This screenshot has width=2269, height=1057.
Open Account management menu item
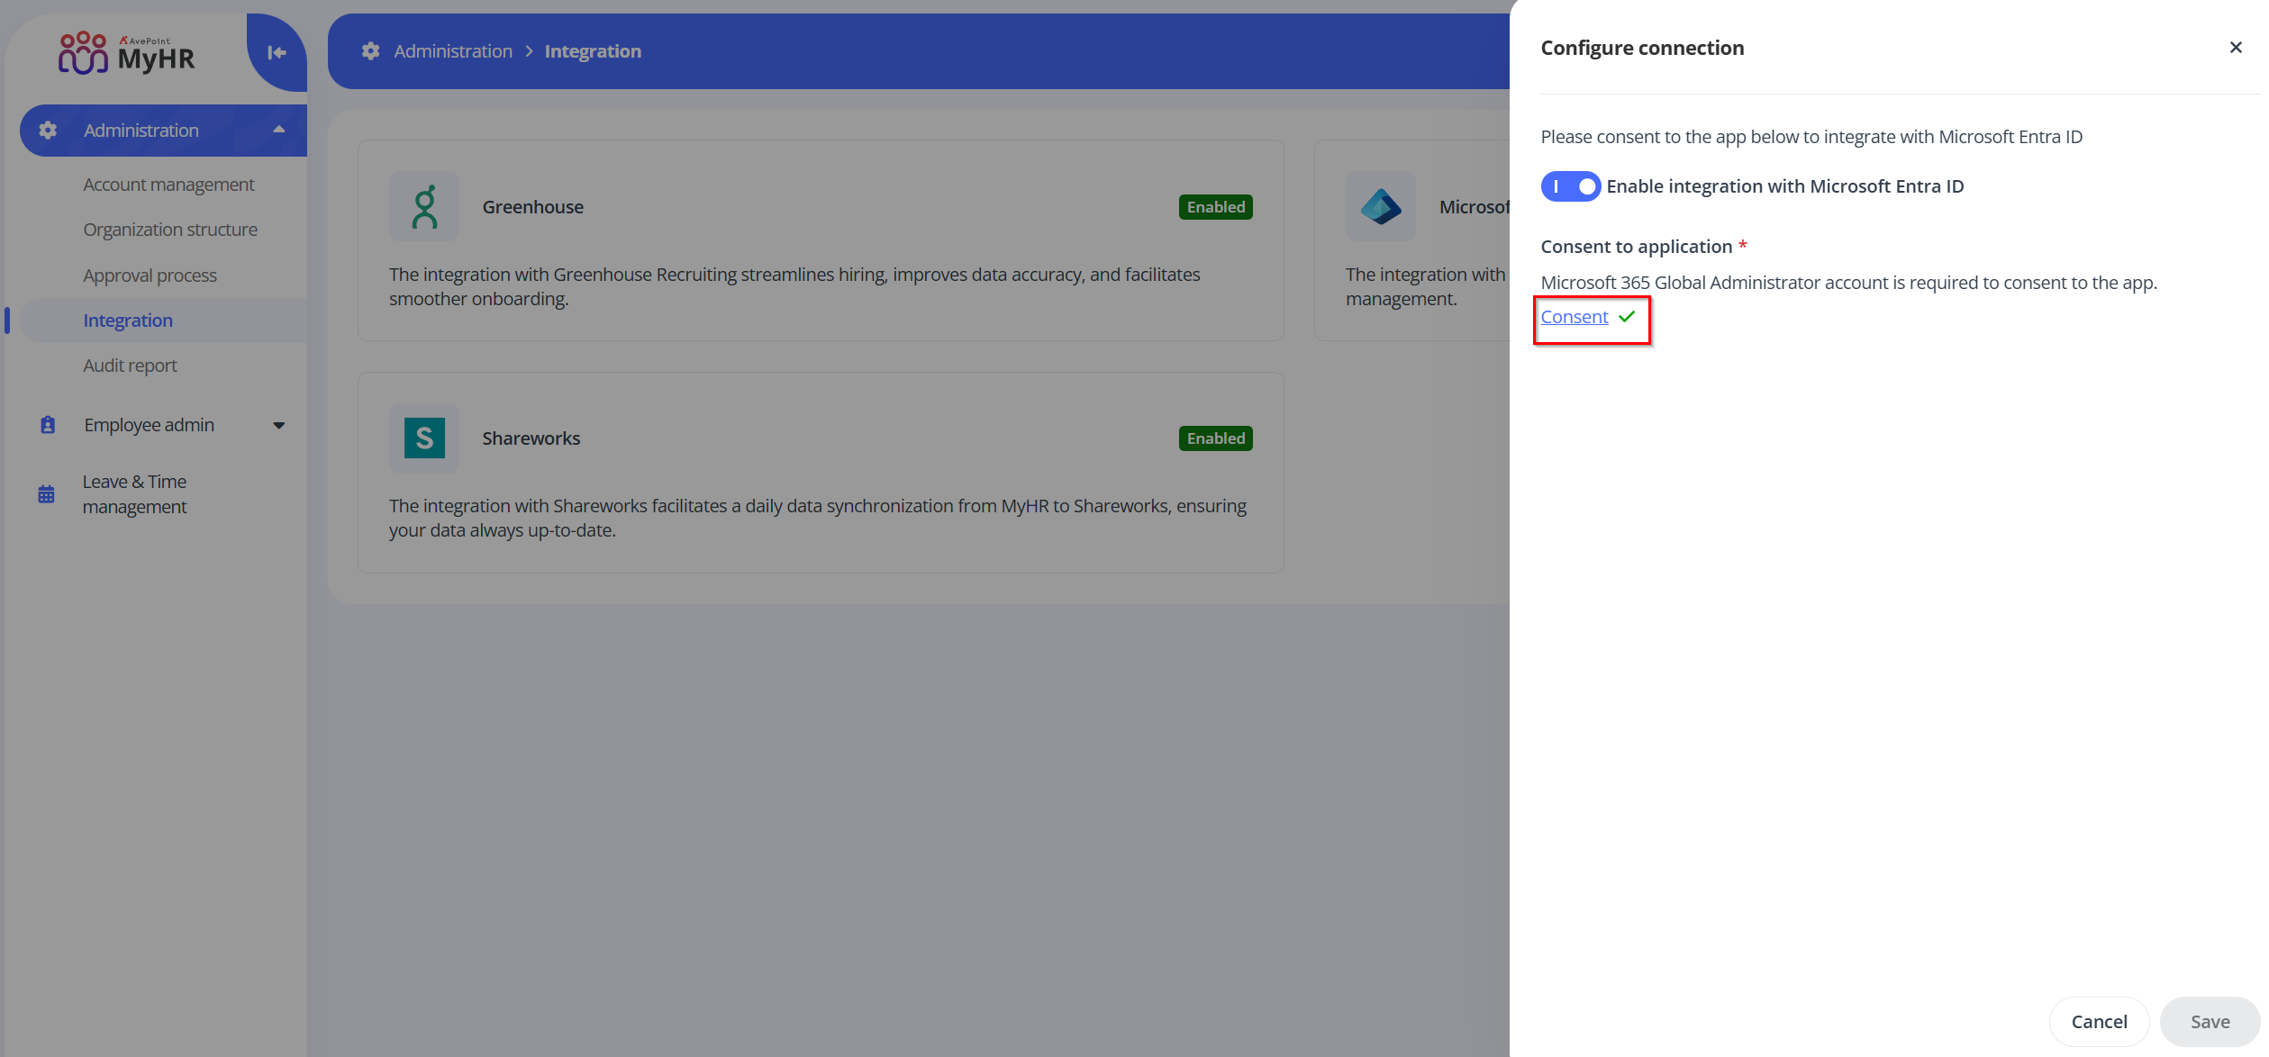[168, 185]
